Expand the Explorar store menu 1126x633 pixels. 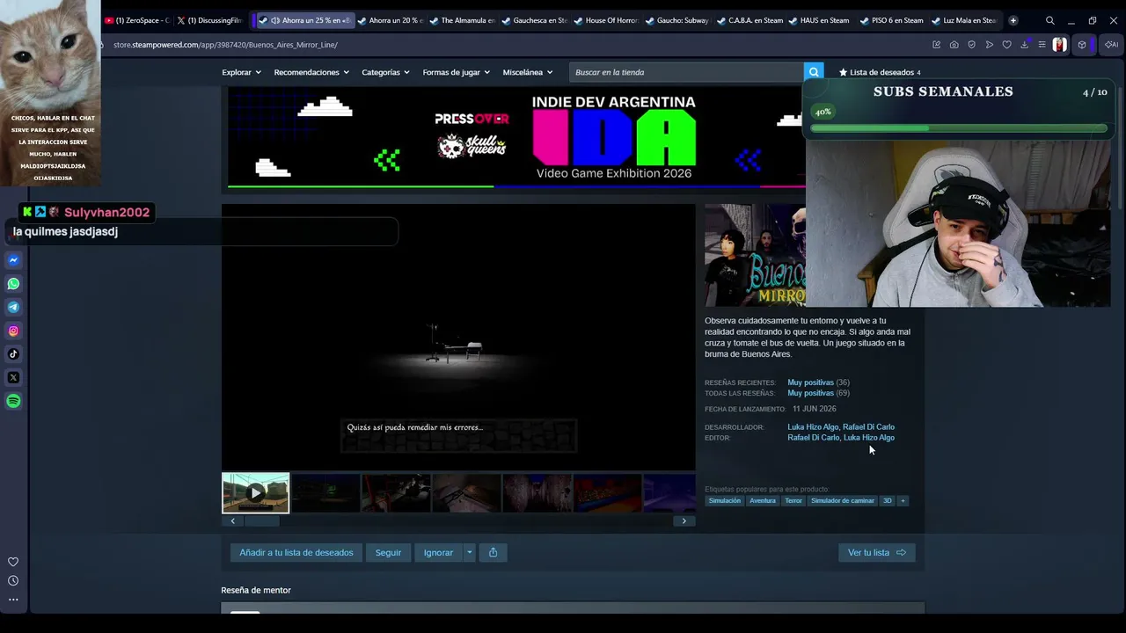pos(241,72)
